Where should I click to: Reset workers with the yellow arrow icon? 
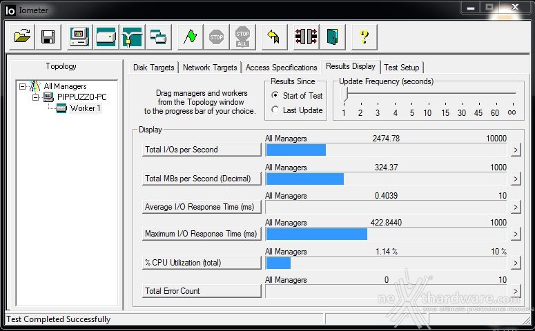(x=274, y=37)
